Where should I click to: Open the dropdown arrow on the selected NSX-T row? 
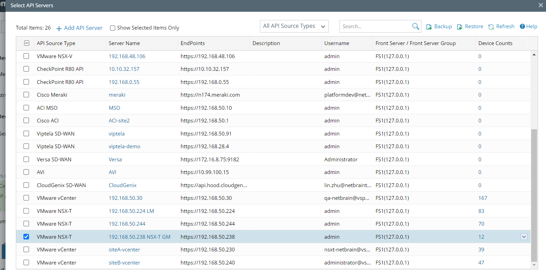coord(524,237)
